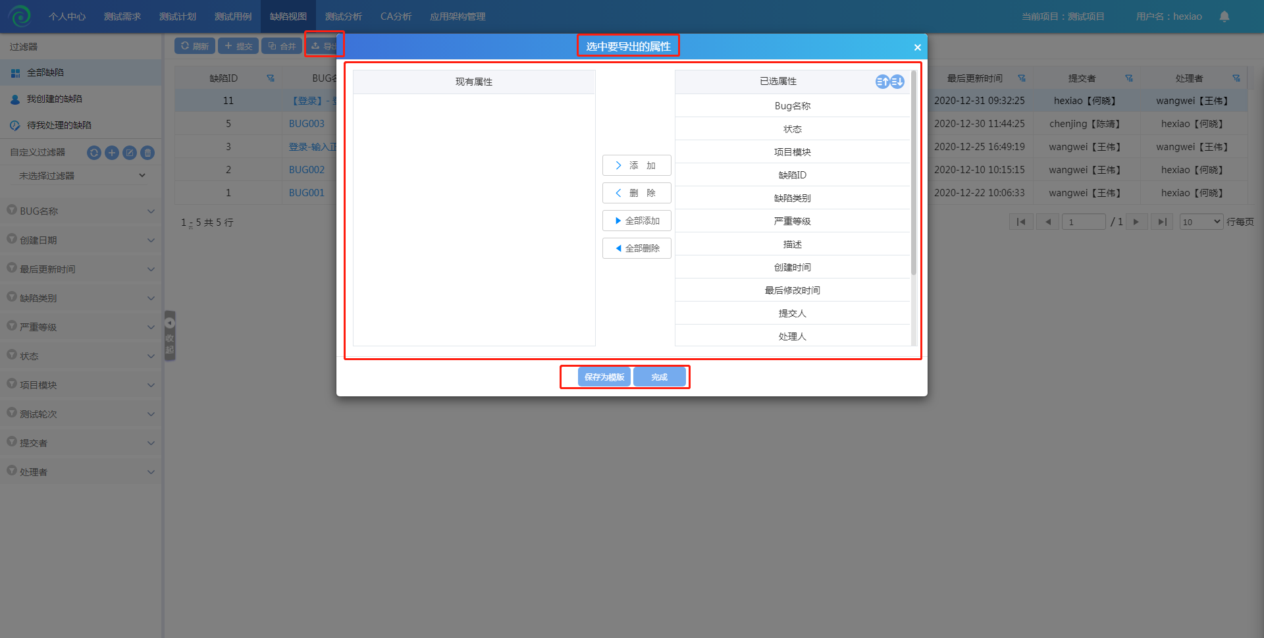
Task: Open filter for 提交者 column
Action: (1129, 78)
